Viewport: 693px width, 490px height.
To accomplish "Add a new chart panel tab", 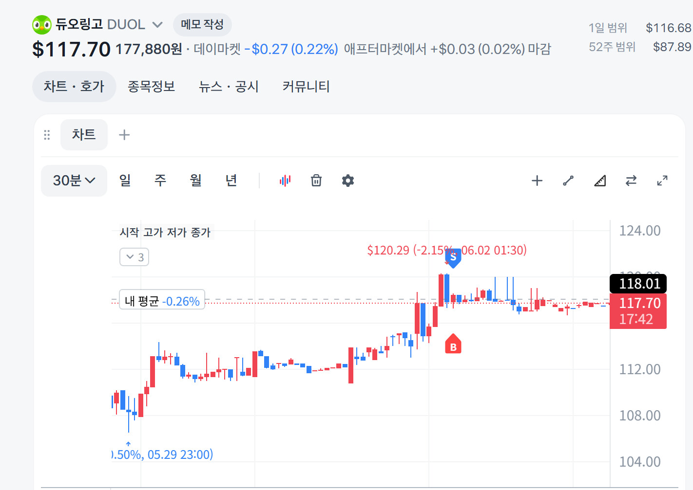I will pos(124,135).
